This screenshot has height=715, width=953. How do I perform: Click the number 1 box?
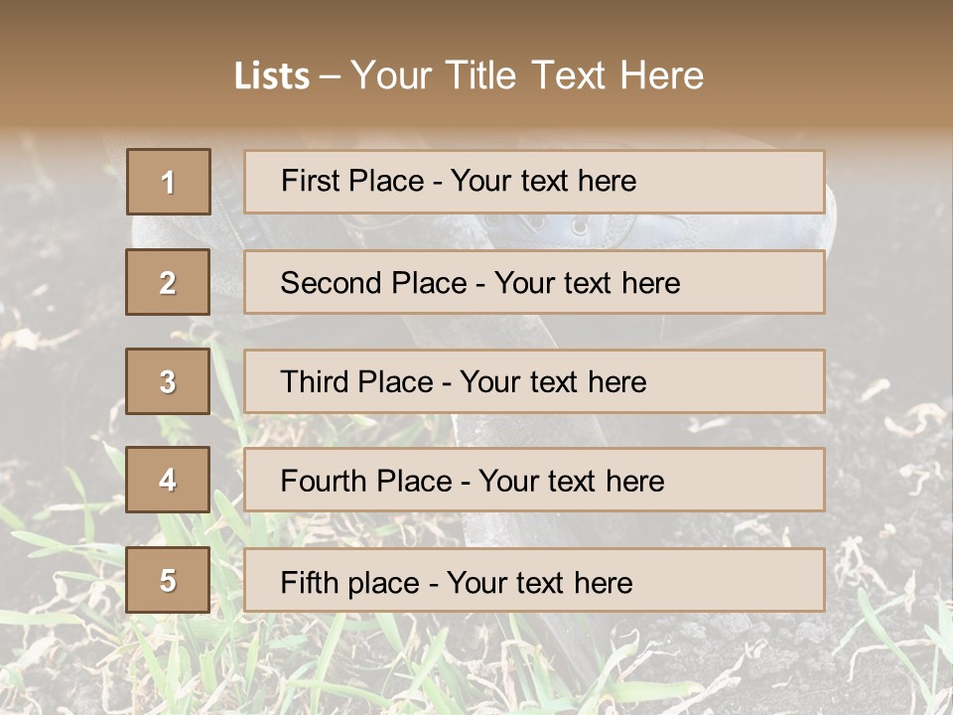[169, 182]
